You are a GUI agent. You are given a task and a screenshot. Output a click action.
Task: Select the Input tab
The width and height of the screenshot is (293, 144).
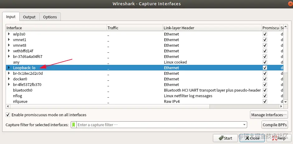coord(11,17)
